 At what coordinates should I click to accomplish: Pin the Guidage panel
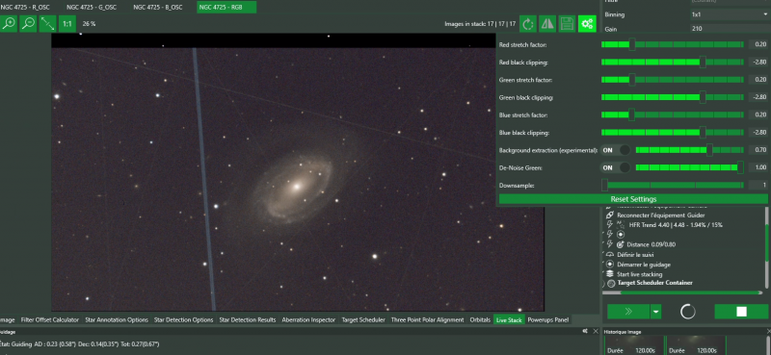(x=585, y=332)
